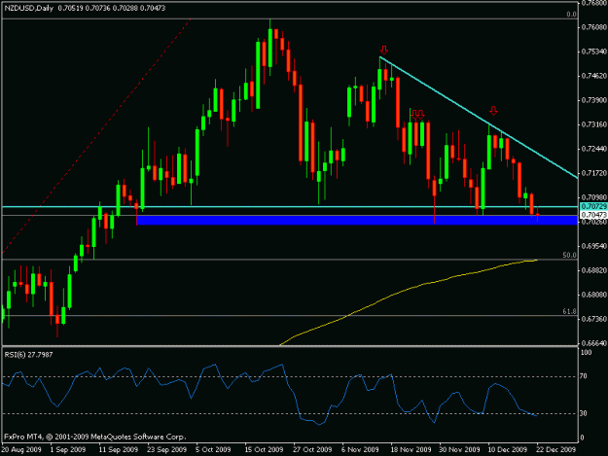Click the 6 Nov 2009 date label
Viewport: 608px width, 456px height.
pyautogui.click(x=360, y=450)
